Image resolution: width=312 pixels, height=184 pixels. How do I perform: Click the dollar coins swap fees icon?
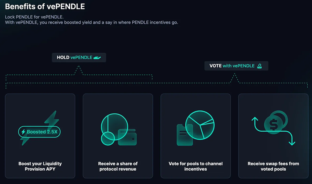pos(276,122)
